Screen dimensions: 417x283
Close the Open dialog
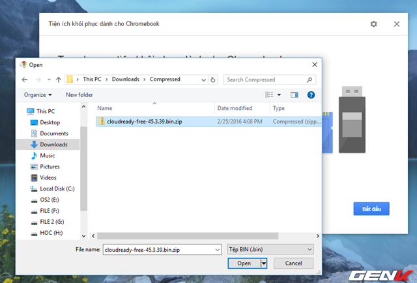tap(315, 64)
